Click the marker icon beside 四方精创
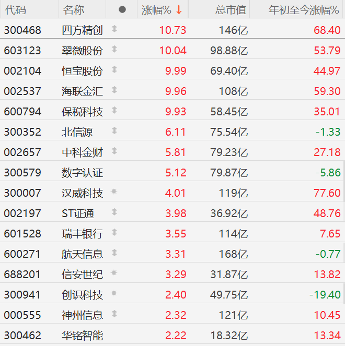The image size is (345, 346). (x=114, y=29)
